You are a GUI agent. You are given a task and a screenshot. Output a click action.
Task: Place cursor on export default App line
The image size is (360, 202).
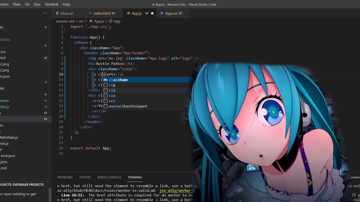pos(91,148)
